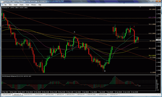Screen dimensions: 162x97
Task: Open the File menu
Action: click(5, 5)
